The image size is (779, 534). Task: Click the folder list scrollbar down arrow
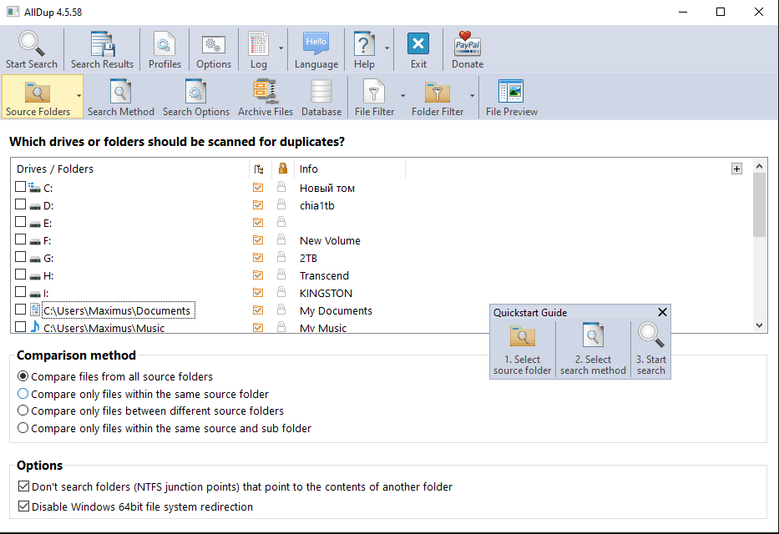click(x=759, y=325)
